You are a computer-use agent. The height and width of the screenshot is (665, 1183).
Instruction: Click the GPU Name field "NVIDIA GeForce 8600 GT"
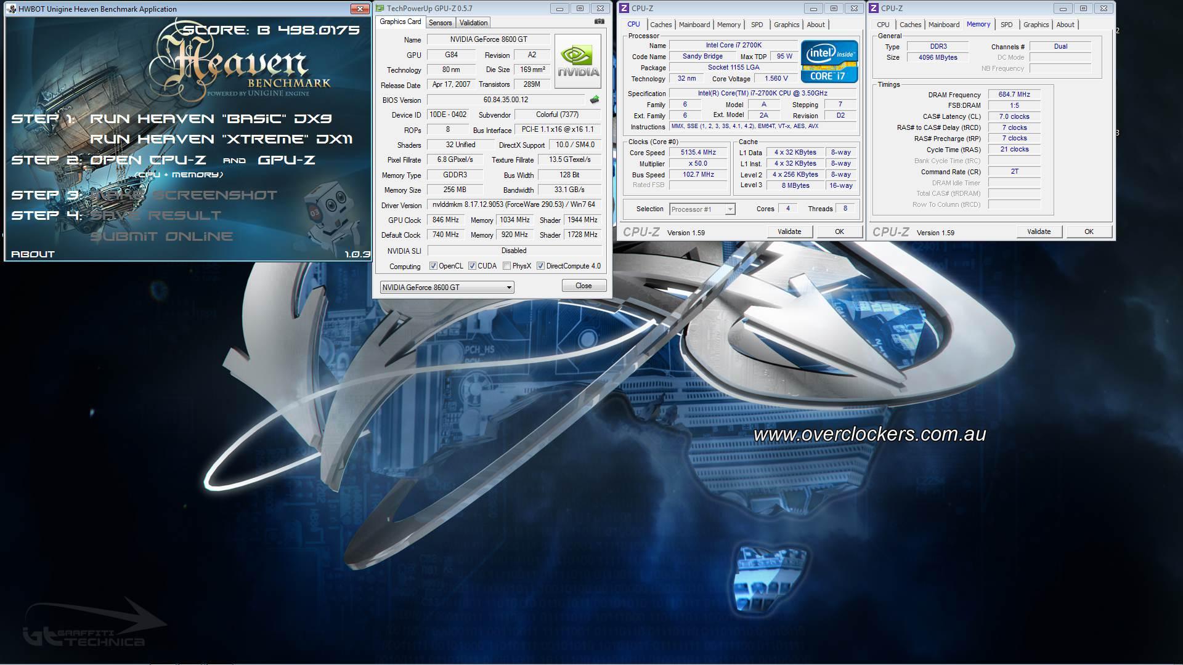(x=488, y=39)
